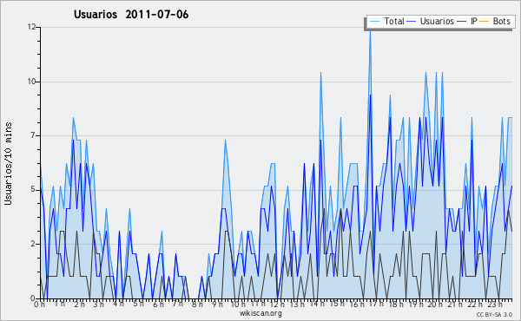Click the x-axis label '23 h'

click(x=495, y=304)
